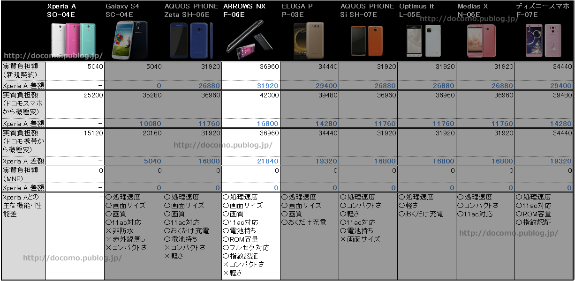The image size is (575, 281).
Task: Click '○軽さ' in the Optimus it column
Action: pos(409,206)
